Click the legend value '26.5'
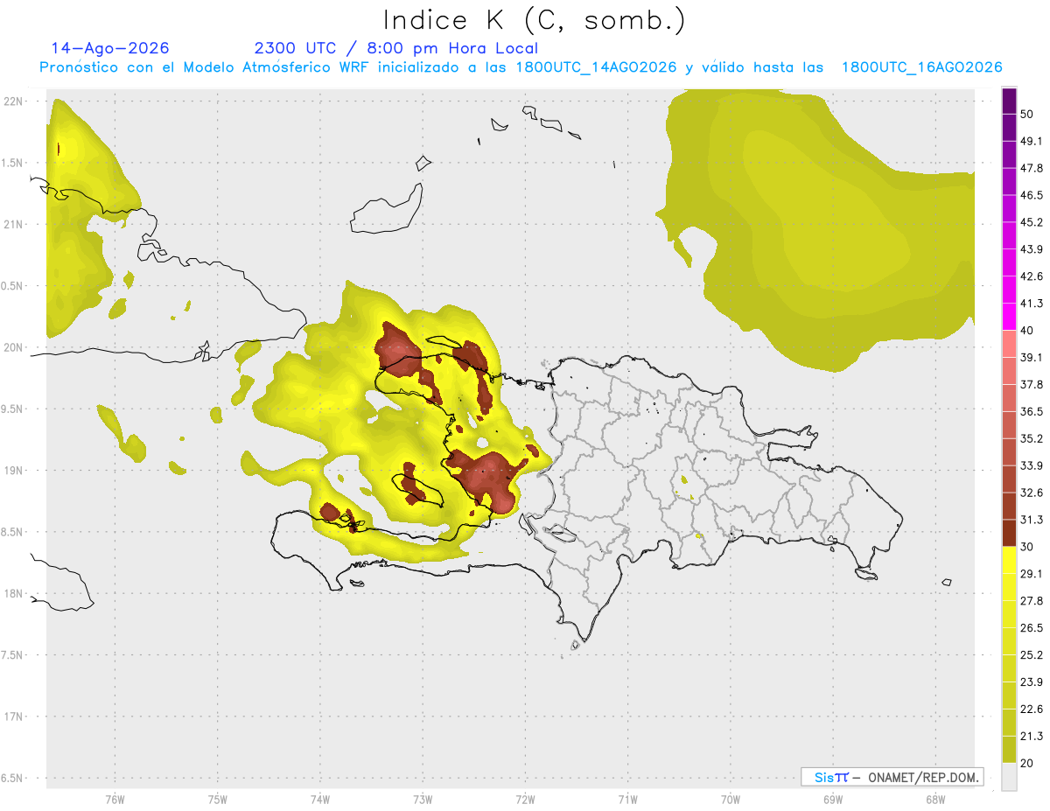The height and width of the screenshot is (811, 1050). tap(1032, 627)
